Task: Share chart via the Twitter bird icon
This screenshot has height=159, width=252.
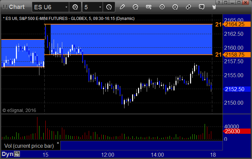Action: point(214,7)
